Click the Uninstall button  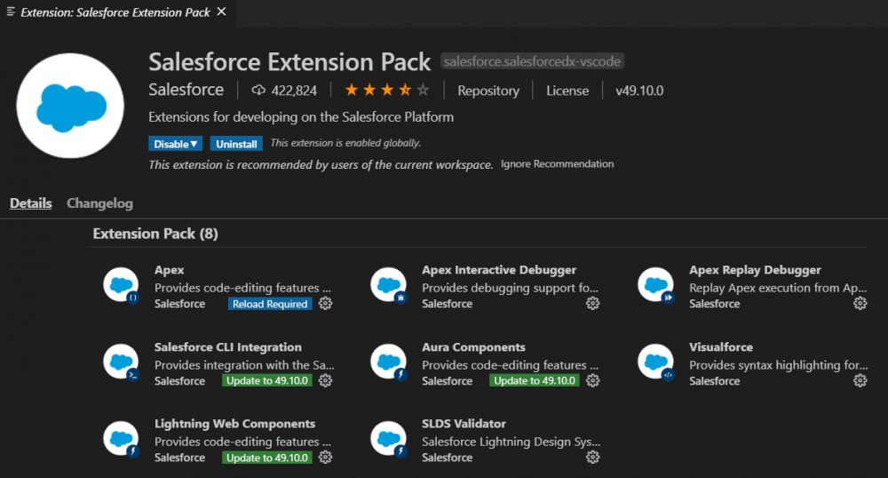(x=236, y=144)
